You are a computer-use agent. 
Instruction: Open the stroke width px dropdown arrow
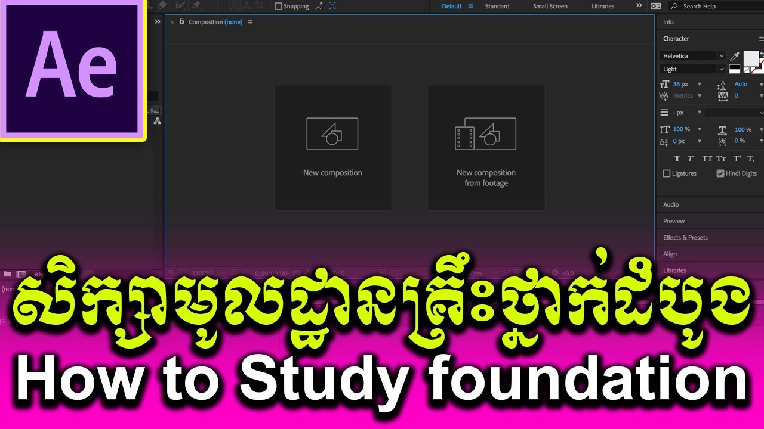click(x=700, y=113)
